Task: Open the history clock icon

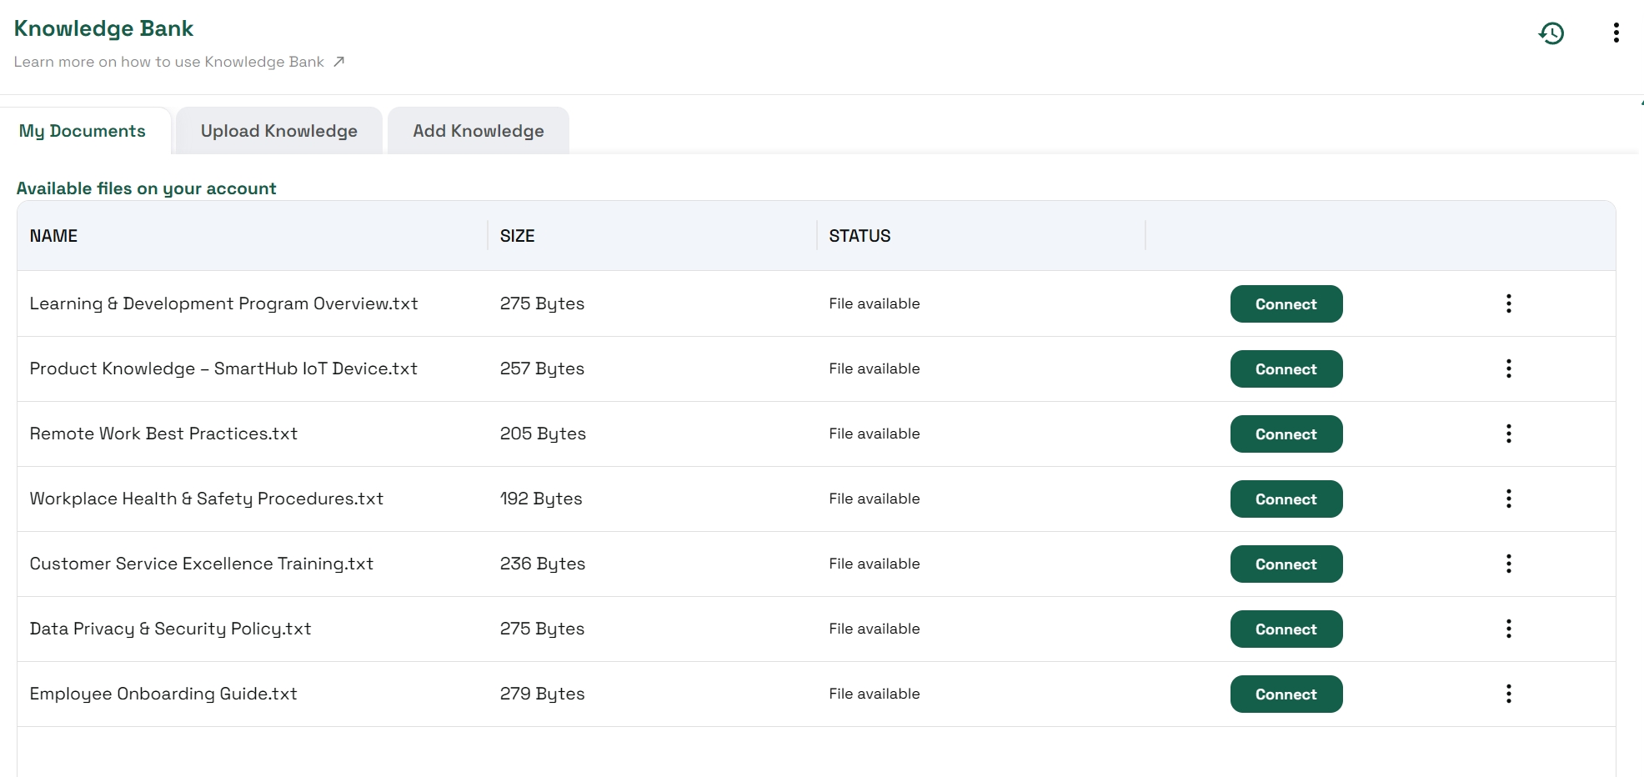Action: pos(1551,33)
